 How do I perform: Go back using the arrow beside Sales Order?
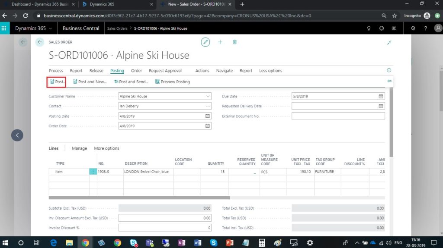[x=40, y=42]
